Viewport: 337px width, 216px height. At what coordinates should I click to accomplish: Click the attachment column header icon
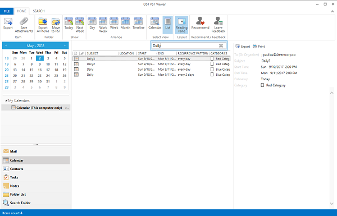point(82,53)
